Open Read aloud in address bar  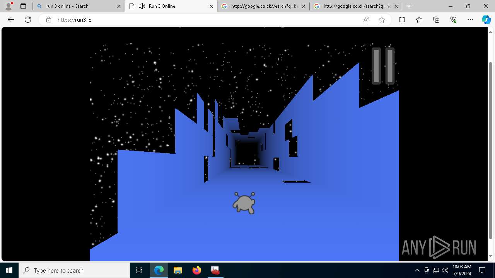click(x=366, y=20)
